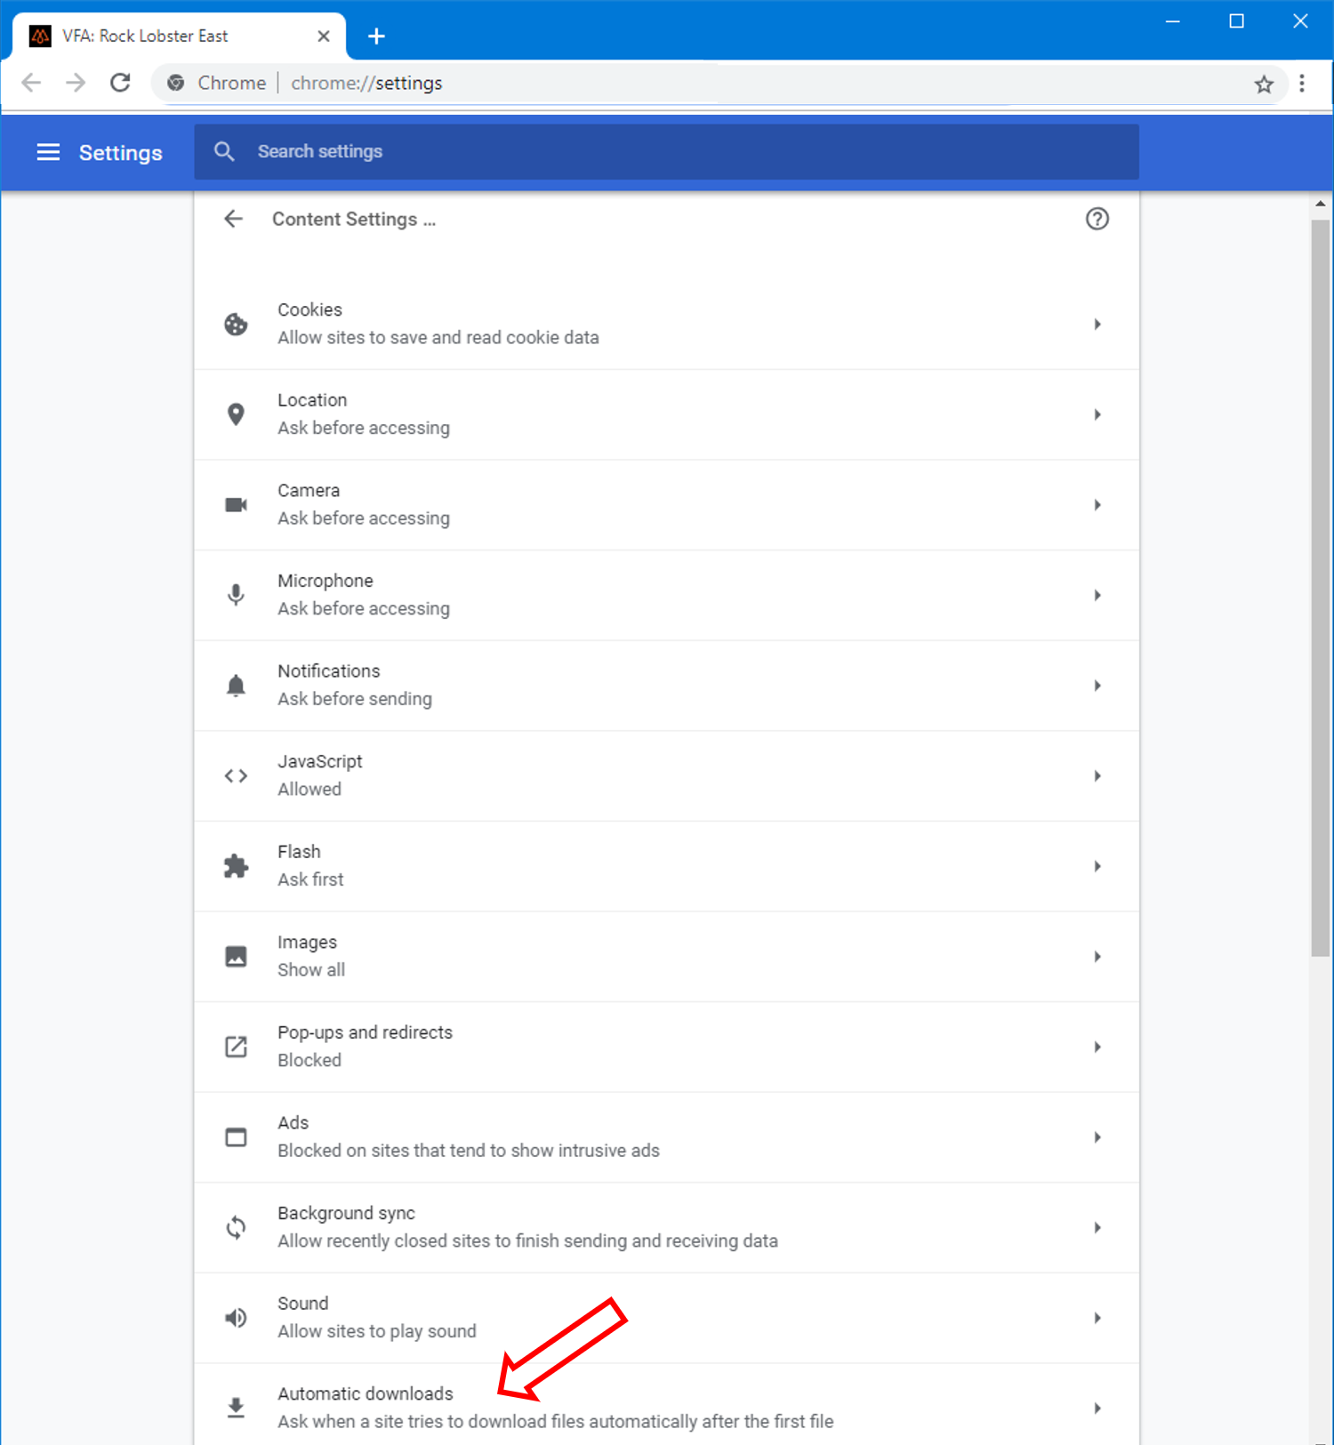Click the 'Background sync' row title

point(347,1213)
